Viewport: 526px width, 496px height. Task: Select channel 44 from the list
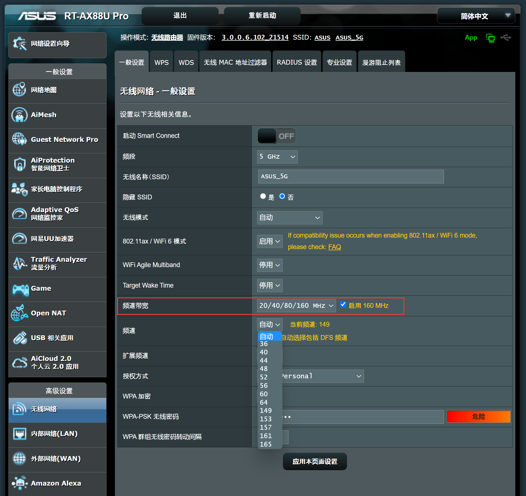[x=270, y=361]
